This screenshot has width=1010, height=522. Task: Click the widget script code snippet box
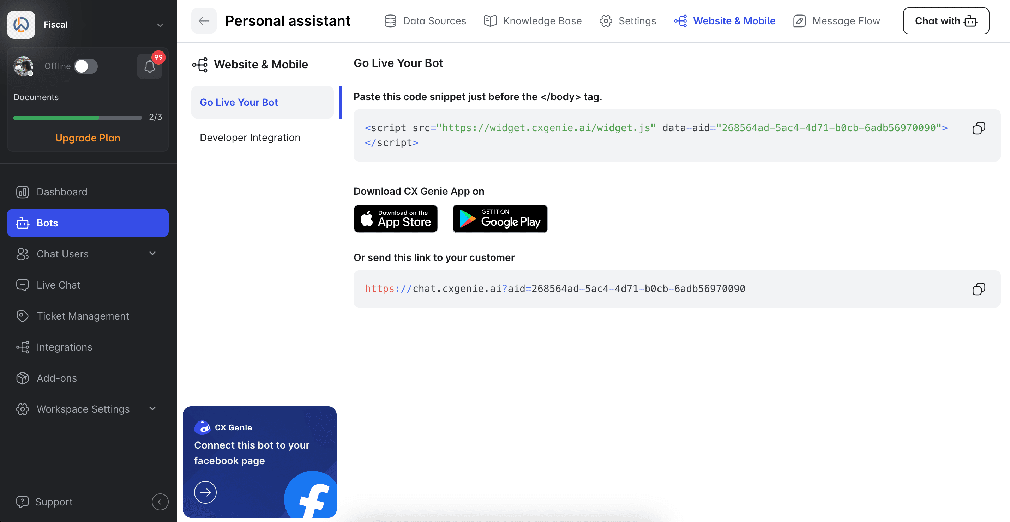(x=677, y=135)
